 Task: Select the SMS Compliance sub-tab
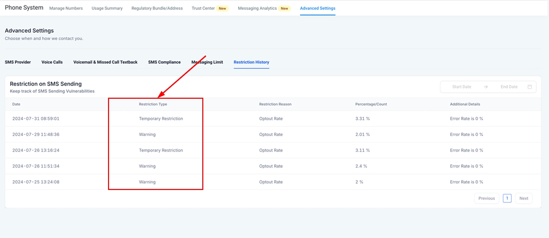[164, 62]
